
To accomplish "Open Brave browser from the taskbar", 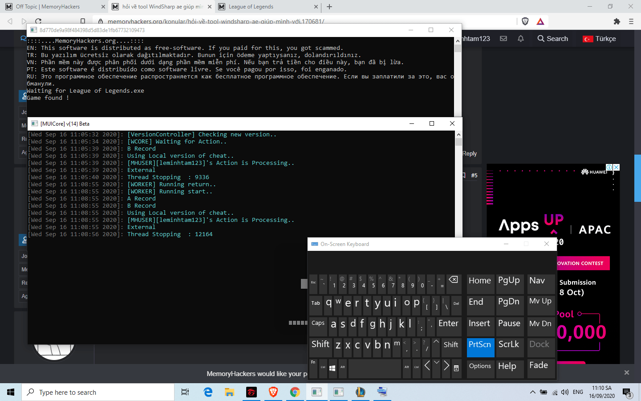I will click(x=273, y=392).
